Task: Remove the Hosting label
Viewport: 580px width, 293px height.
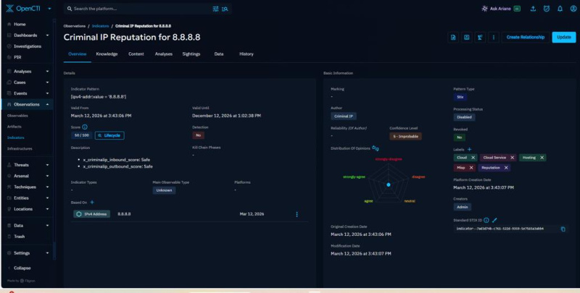Action: click(542, 158)
